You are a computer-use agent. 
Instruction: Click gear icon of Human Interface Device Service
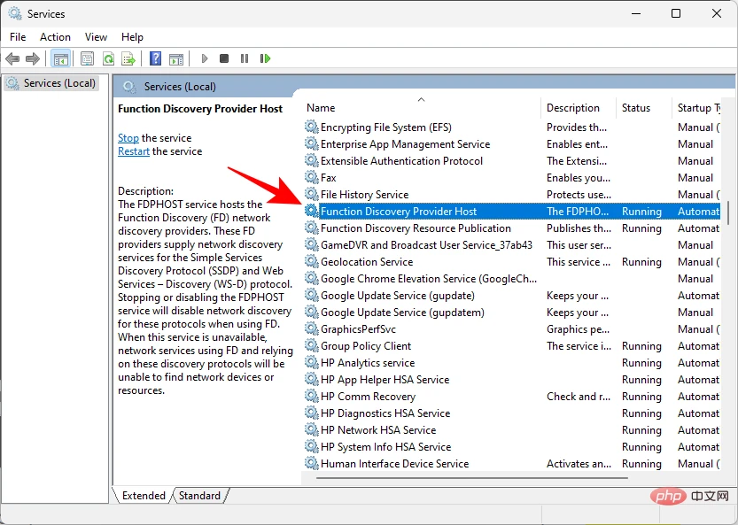(x=311, y=463)
